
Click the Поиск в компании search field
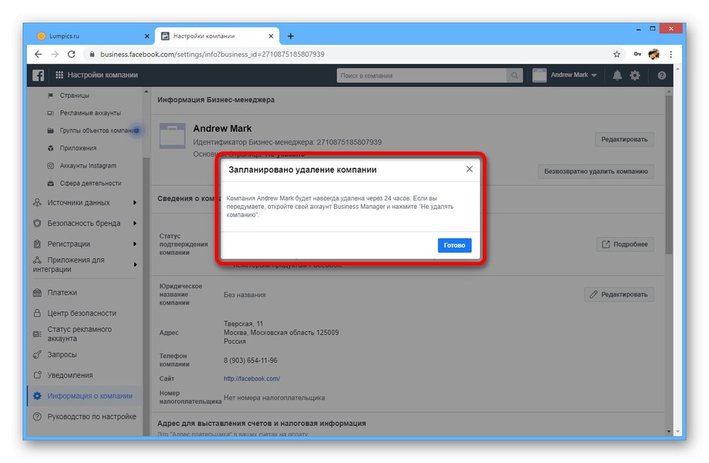click(422, 76)
